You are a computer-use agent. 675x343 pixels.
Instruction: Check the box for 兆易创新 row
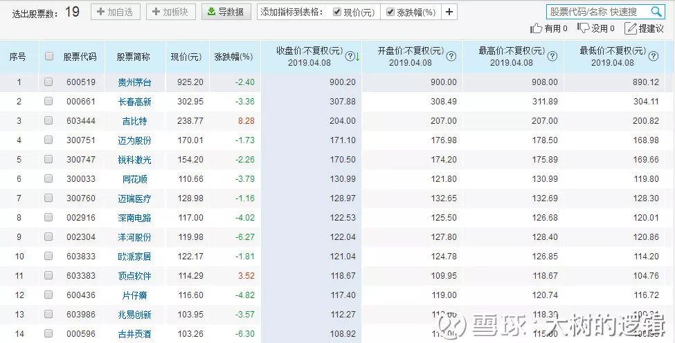[x=48, y=314]
